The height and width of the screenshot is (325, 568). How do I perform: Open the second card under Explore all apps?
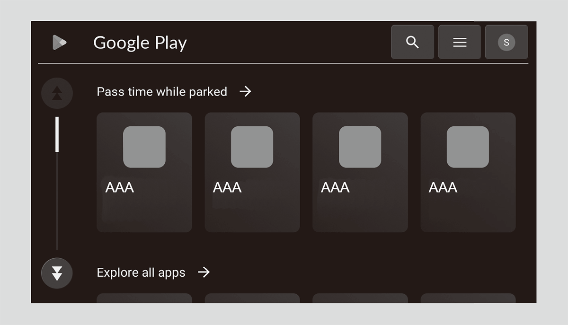coord(252,298)
